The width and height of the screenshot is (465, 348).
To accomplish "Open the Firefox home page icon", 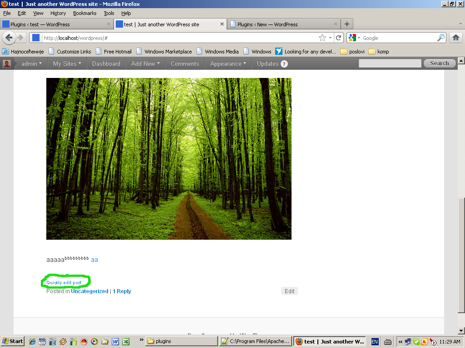I will (456, 38).
